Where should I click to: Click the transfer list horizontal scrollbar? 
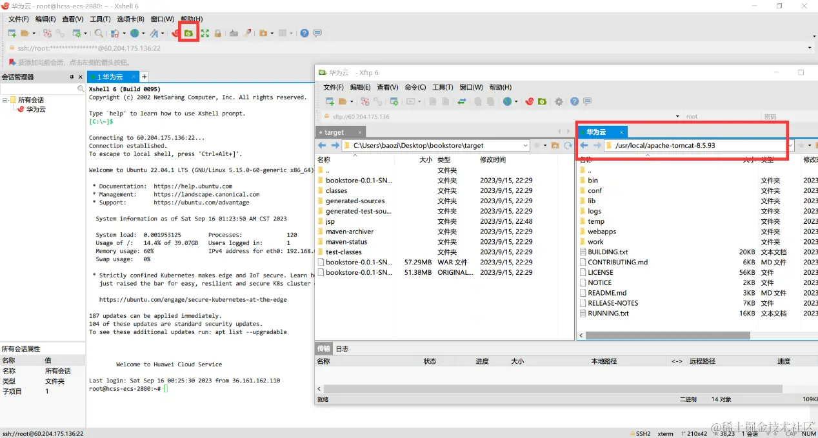[553, 389]
